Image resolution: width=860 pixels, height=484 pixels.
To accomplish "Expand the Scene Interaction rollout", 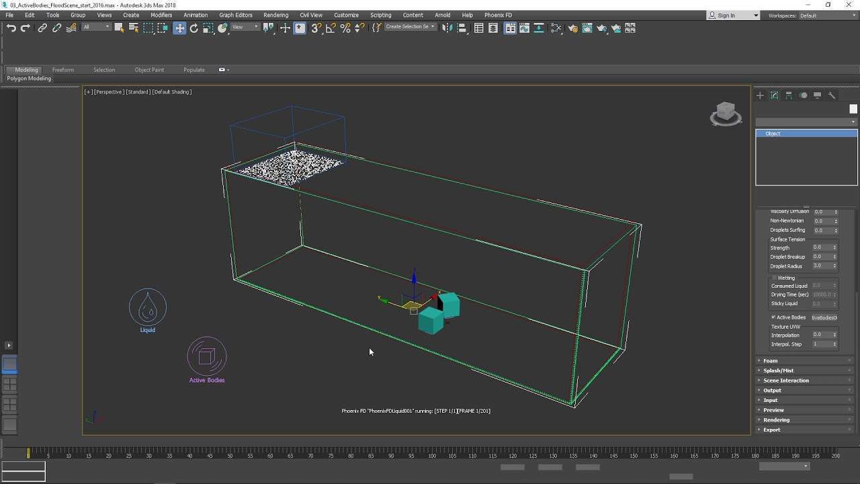I will [785, 380].
